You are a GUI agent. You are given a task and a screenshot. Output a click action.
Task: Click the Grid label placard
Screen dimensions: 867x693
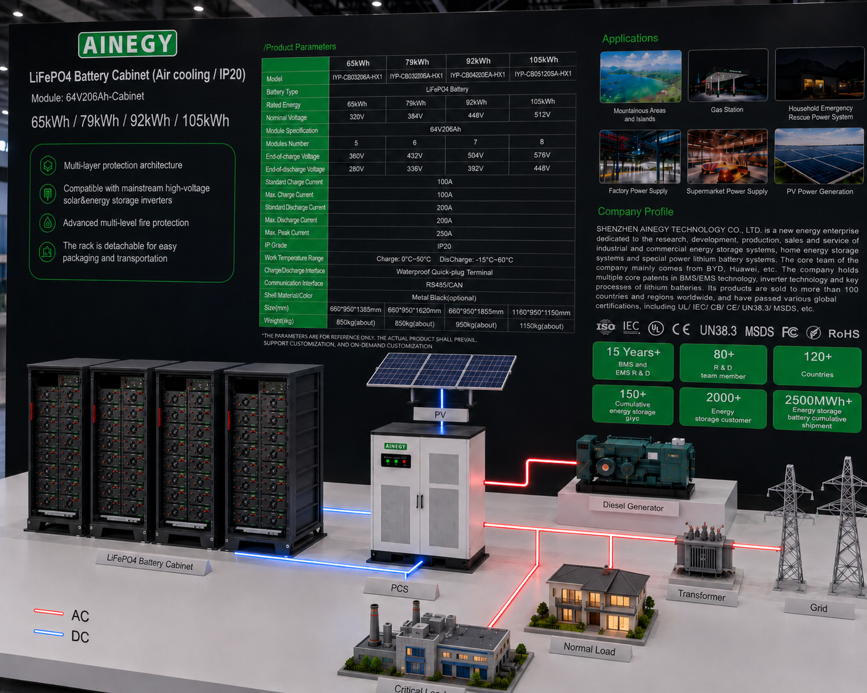click(x=819, y=608)
